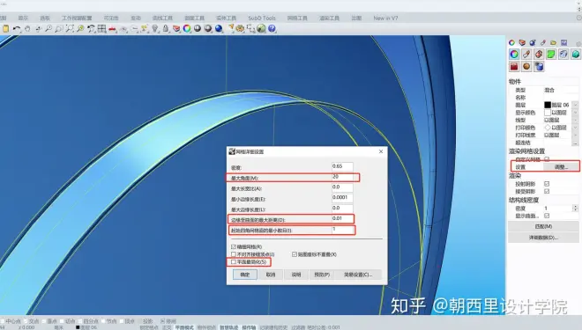Click the 详细数据(D)... button
This screenshot has width=582, height=330.
543,238
